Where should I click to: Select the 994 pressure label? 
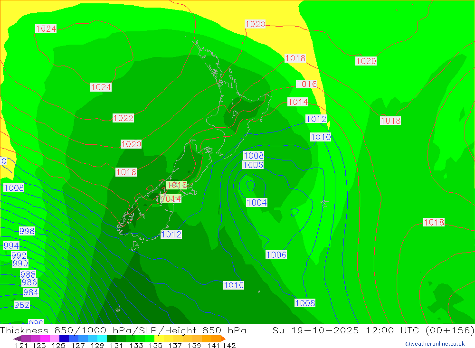[x=11, y=245]
